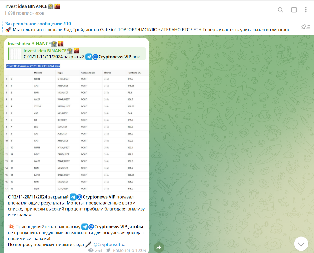Click the LQTY/USDT pair cell
314x253 pixels.
click(x=63, y=189)
